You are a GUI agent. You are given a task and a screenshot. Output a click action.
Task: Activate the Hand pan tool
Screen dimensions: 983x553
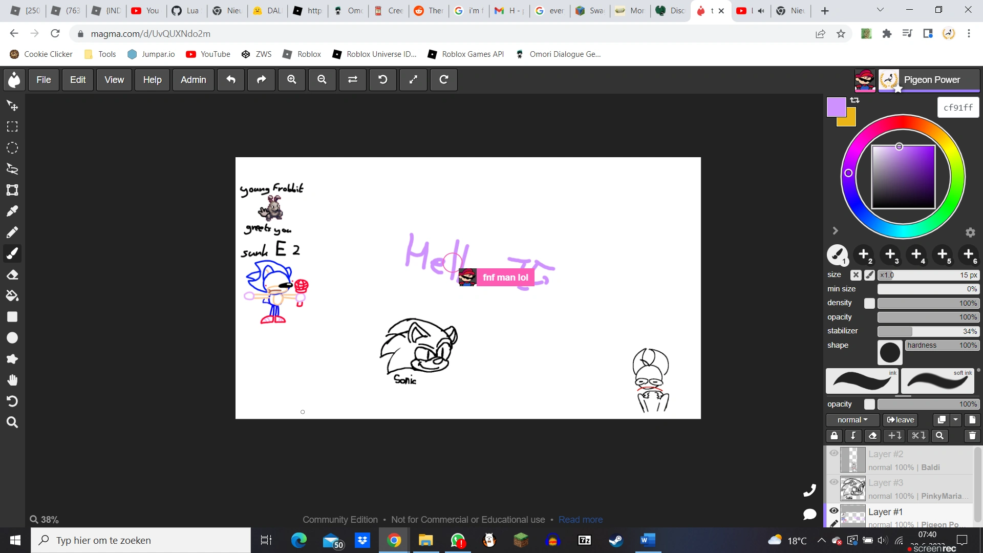[x=12, y=380]
